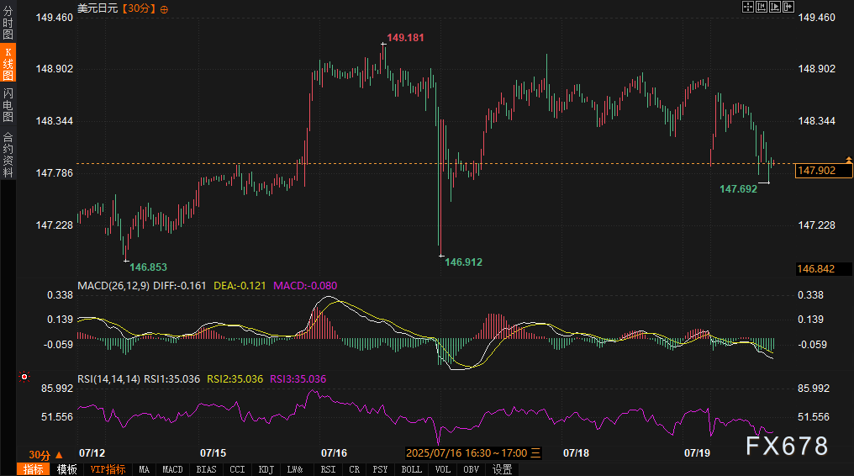Click the circled plus beside 美元日元
Image resolution: width=854 pixels, height=476 pixels.
coord(163,8)
